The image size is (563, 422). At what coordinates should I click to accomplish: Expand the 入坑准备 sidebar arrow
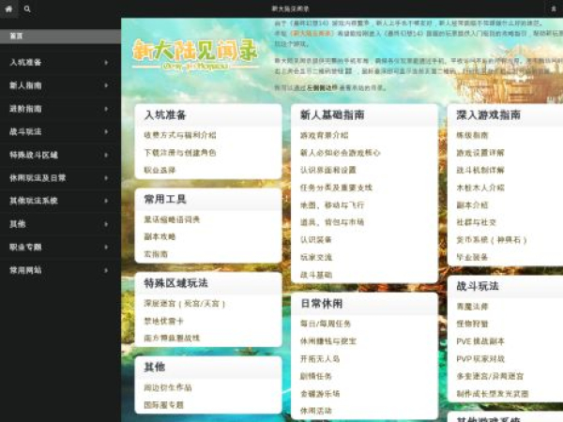click(106, 63)
